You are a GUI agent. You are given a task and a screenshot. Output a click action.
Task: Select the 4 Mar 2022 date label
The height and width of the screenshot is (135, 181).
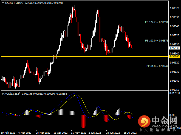[25, 133]
